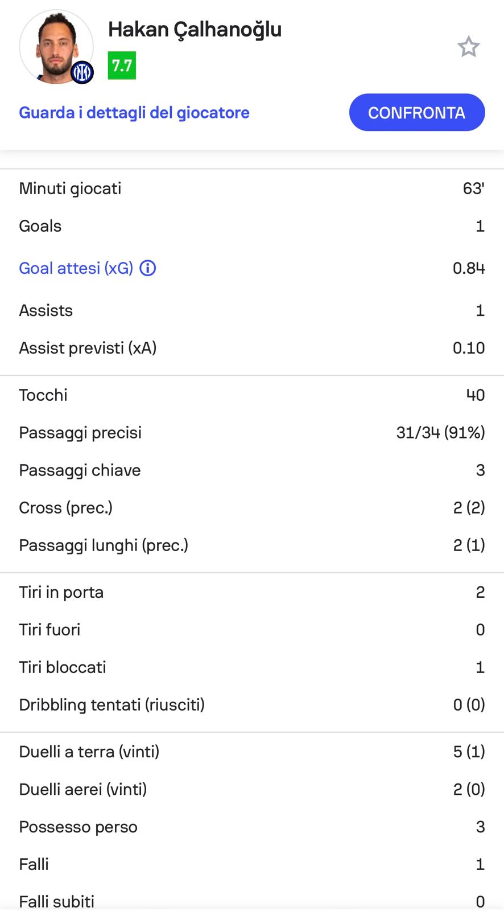The width and height of the screenshot is (504, 911).
Task: Click the Hakan Çalhanoğlu name heading
Action: (x=195, y=30)
